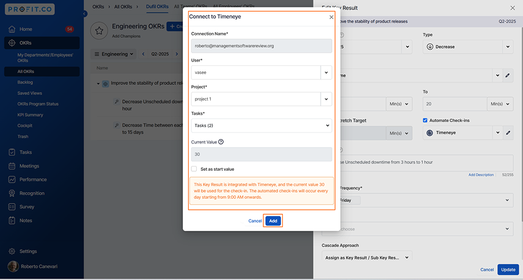
Task: Open the User dropdown showing vasee
Action: tap(261, 72)
